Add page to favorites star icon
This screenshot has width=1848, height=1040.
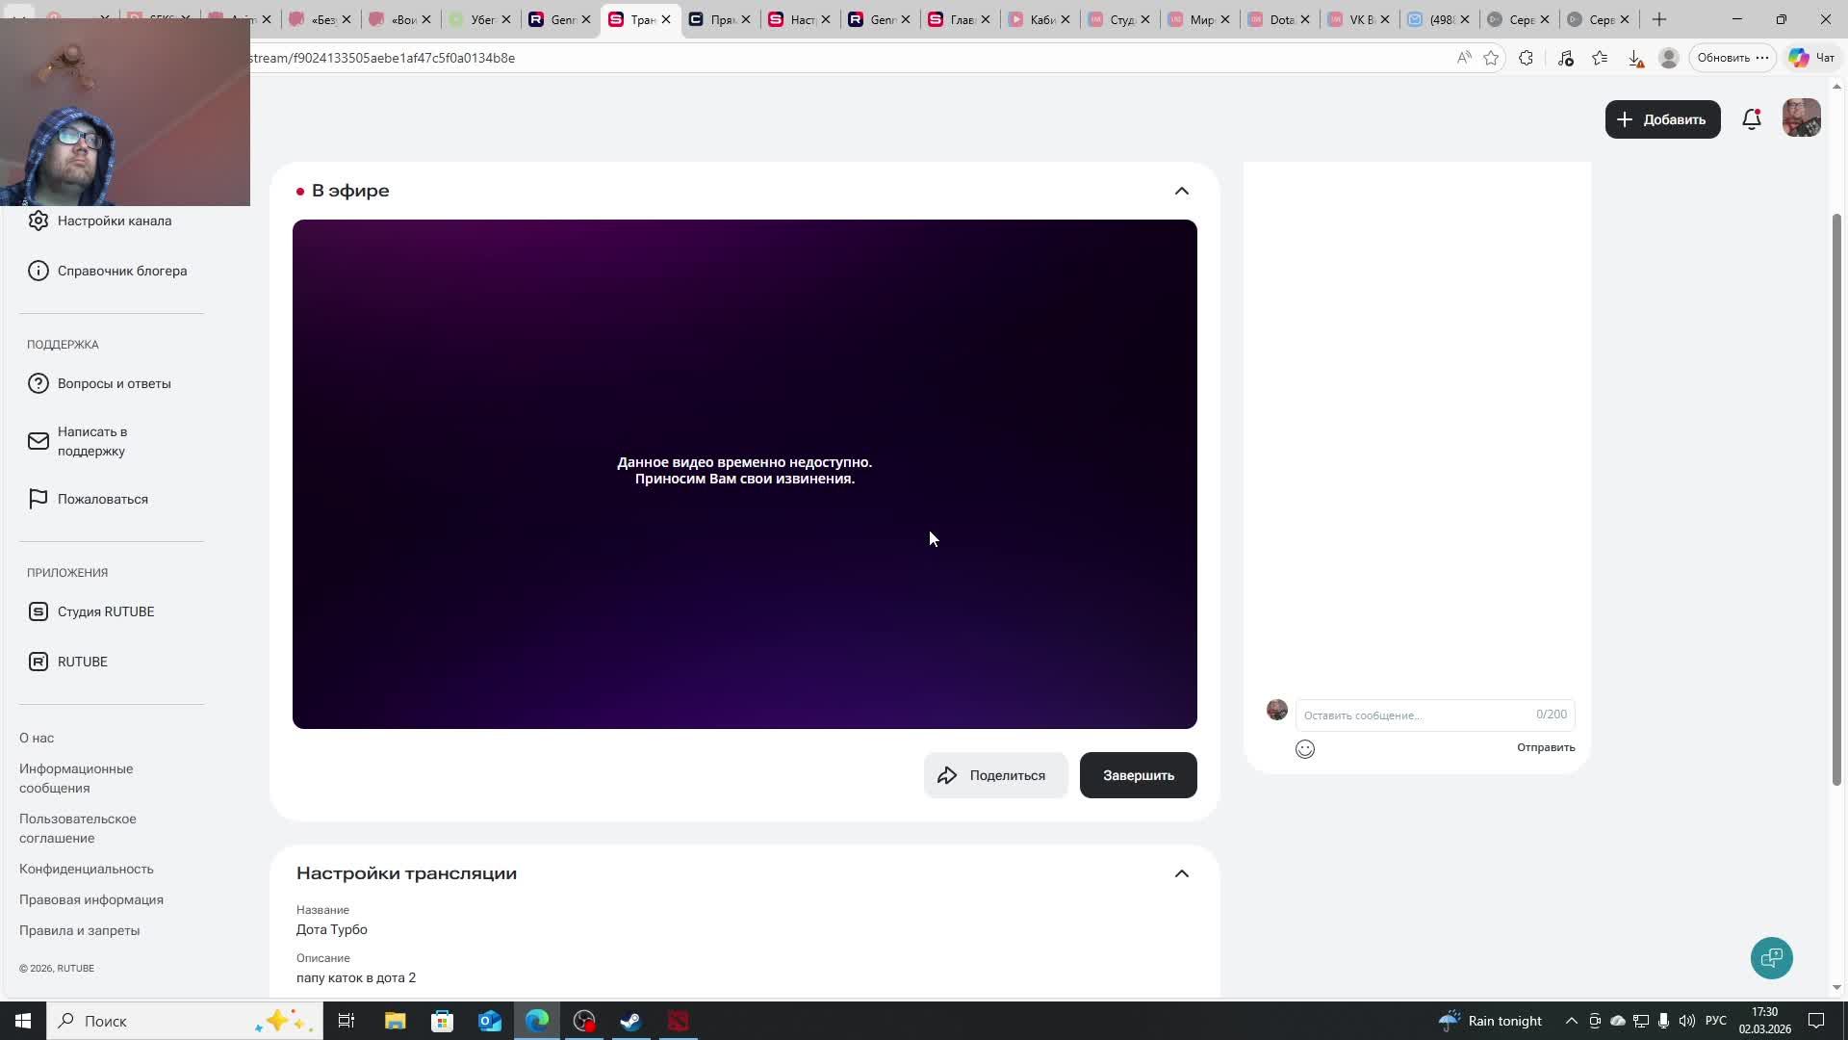[1491, 58]
